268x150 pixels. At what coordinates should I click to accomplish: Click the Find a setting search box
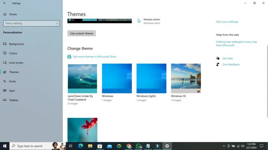(31, 23)
